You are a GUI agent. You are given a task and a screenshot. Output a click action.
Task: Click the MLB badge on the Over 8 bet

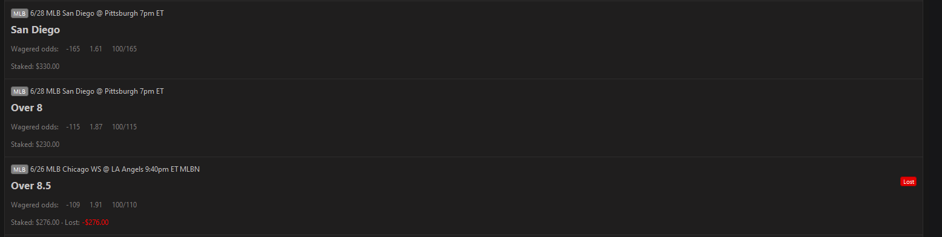19,91
